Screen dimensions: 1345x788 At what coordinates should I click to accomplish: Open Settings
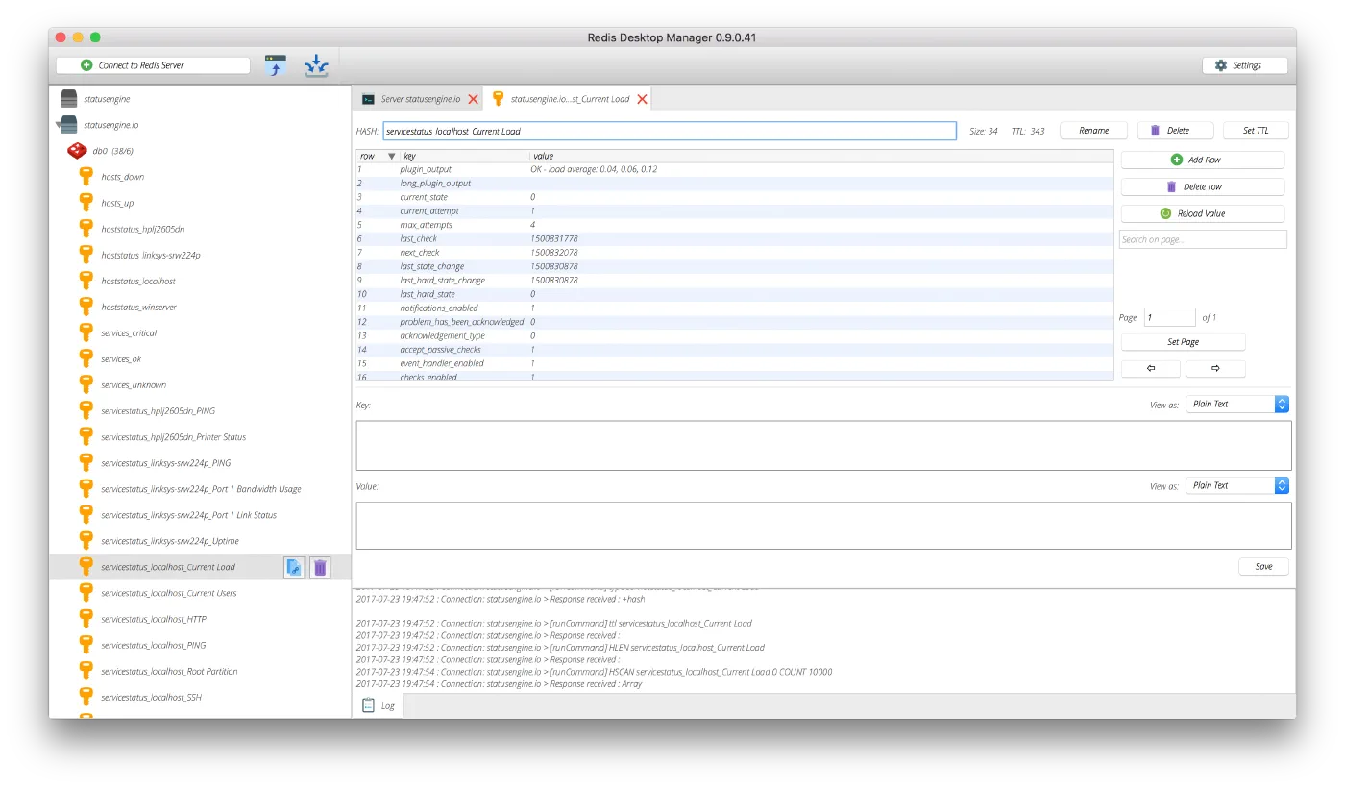[x=1245, y=65]
